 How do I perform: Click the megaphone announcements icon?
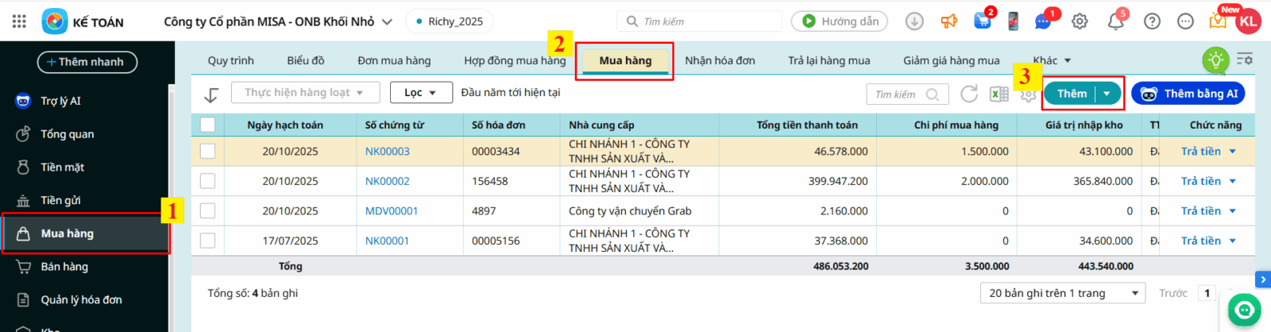(x=949, y=21)
